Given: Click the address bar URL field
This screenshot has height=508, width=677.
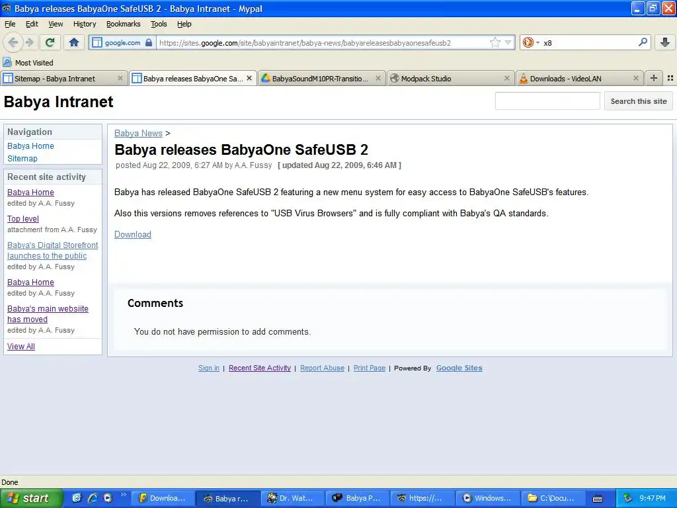Looking at the screenshot, I should click(x=322, y=43).
